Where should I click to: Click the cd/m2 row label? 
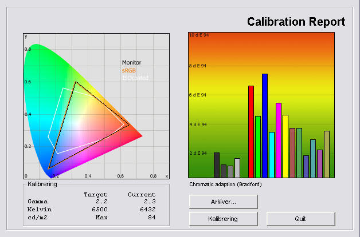point(37,218)
